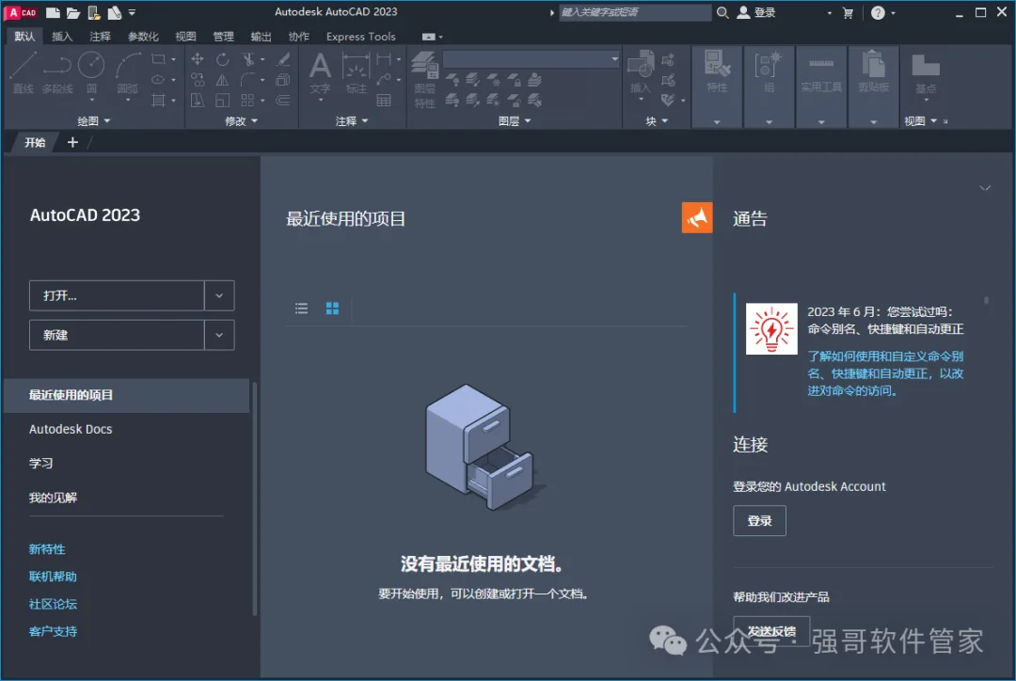The image size is (1016, 681).
Task: Select the Scale tool in the Modify panel
Action: 222,101
